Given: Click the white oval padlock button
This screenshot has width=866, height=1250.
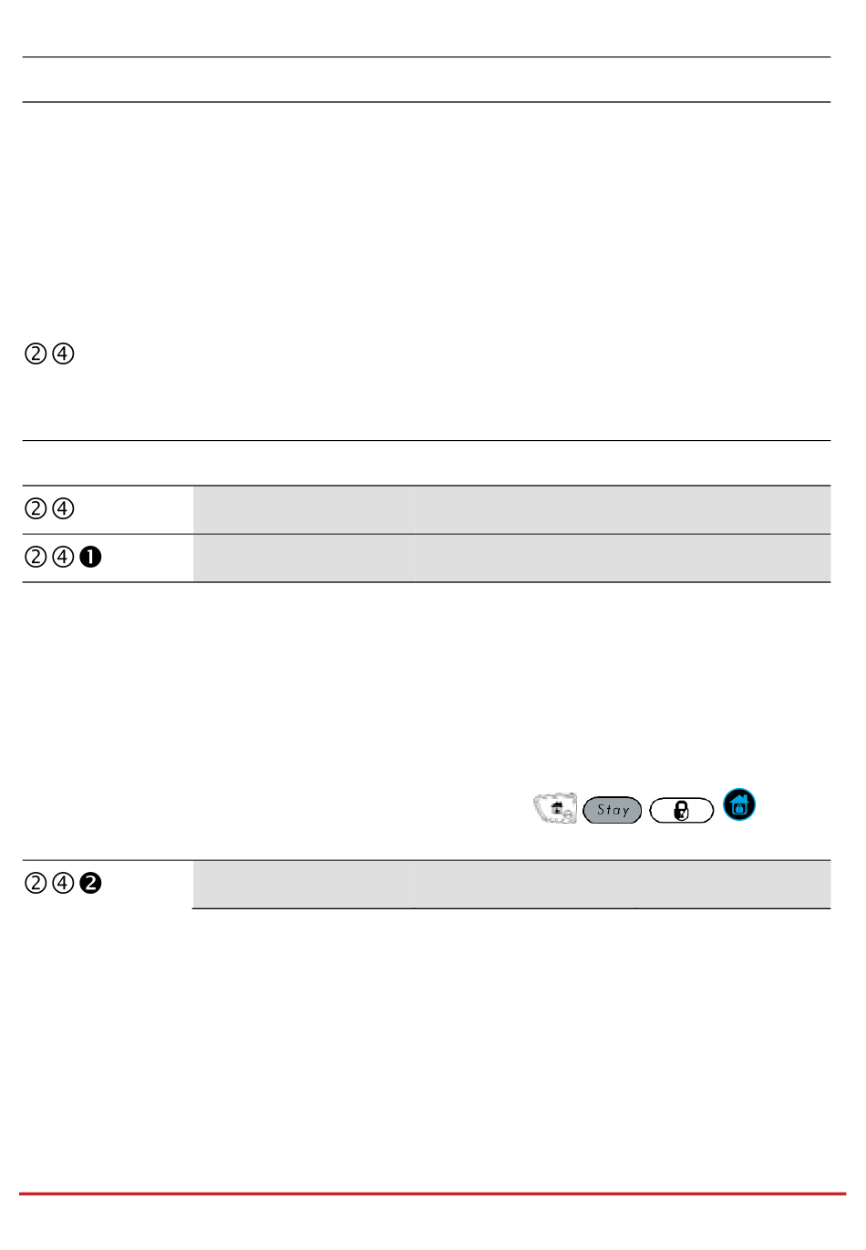Looking at the screenshot, I should point(681,810).
